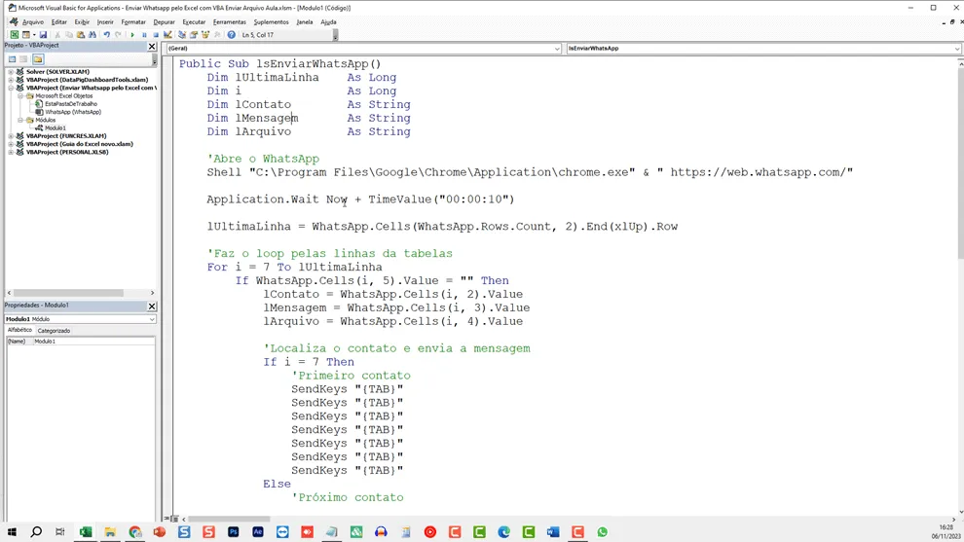This screenshot has height=542, width=964.
Task: Close the Propriedades - Modulo1 panel
Action: tap(152, 306)
